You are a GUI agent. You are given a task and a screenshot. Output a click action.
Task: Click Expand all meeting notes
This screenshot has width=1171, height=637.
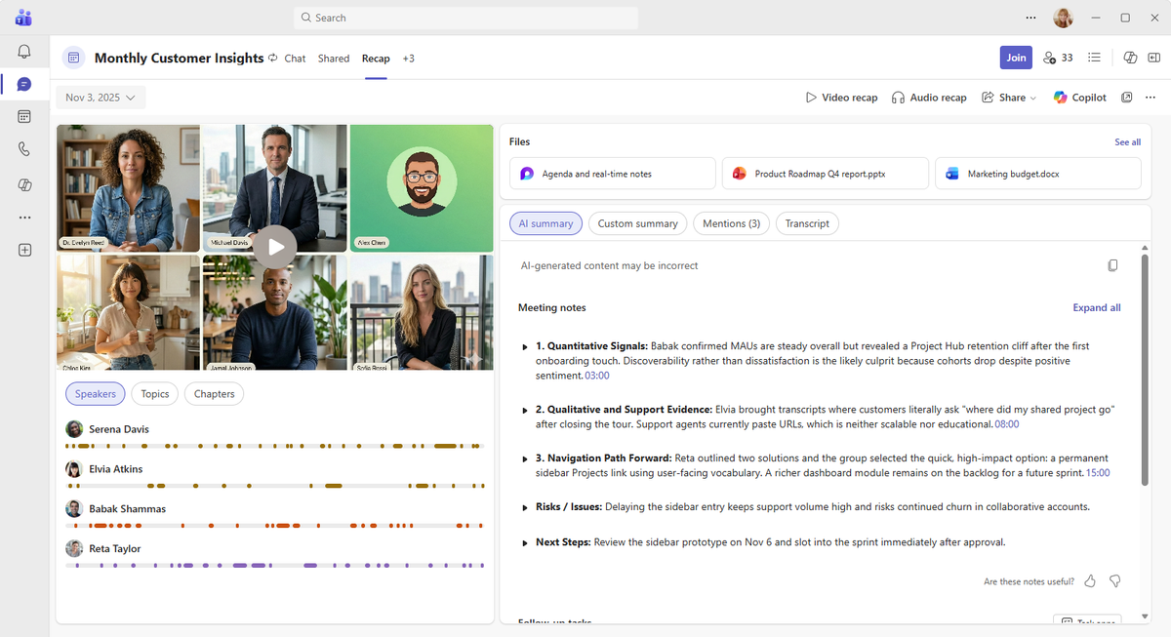(x=1096, y=307)
